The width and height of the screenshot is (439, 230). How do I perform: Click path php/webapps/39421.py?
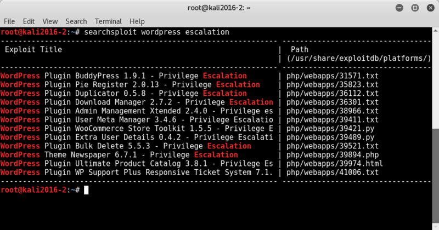(330, 129)
